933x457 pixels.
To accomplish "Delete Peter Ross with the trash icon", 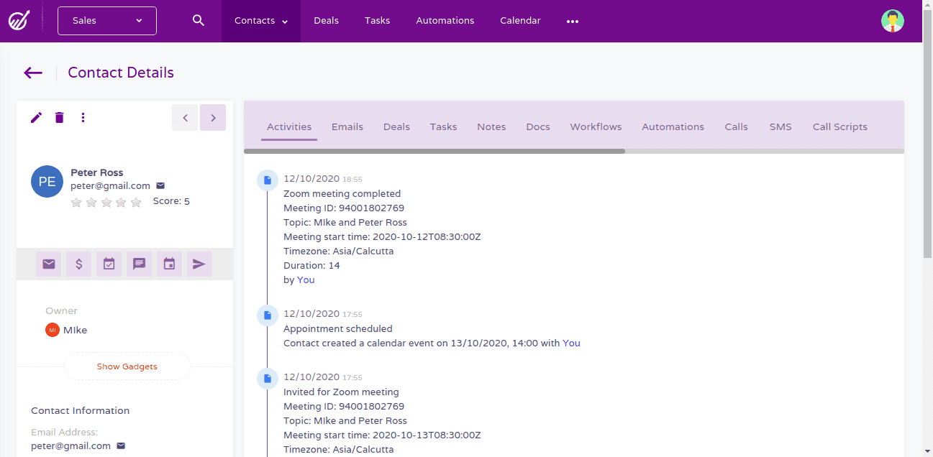I will [x=59, y=117].
